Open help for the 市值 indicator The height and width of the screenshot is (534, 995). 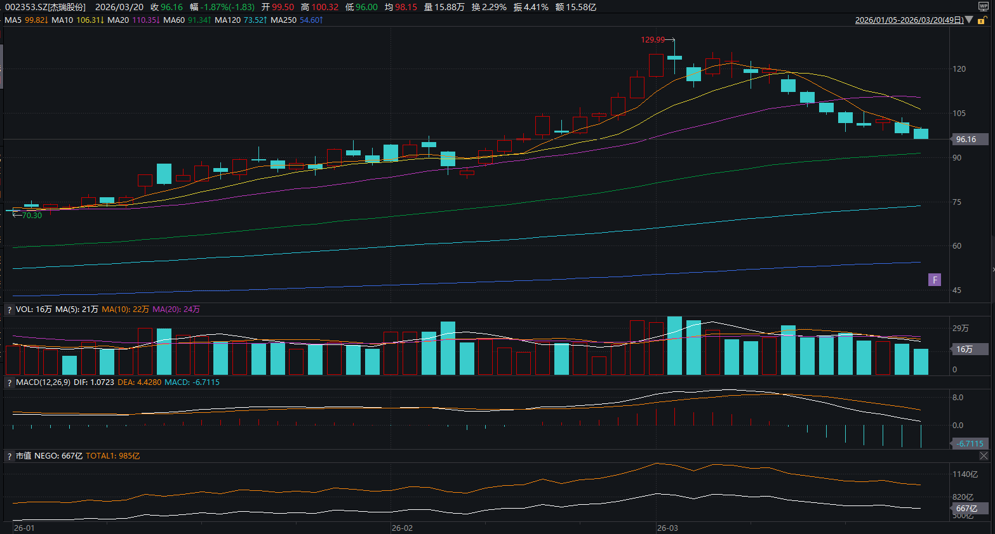tap(10, 456)
